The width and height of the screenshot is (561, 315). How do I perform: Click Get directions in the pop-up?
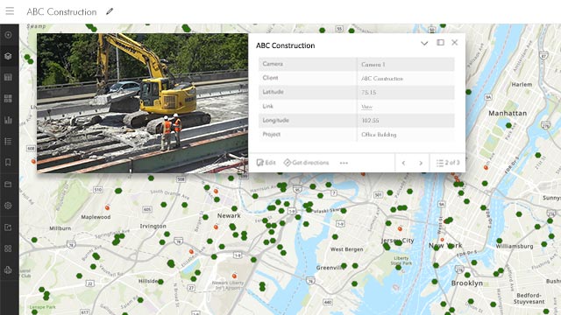(x=306, y=163)
